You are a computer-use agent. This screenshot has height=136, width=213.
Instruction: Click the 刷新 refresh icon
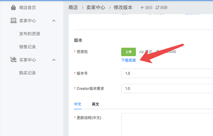[x=157, y=8]
